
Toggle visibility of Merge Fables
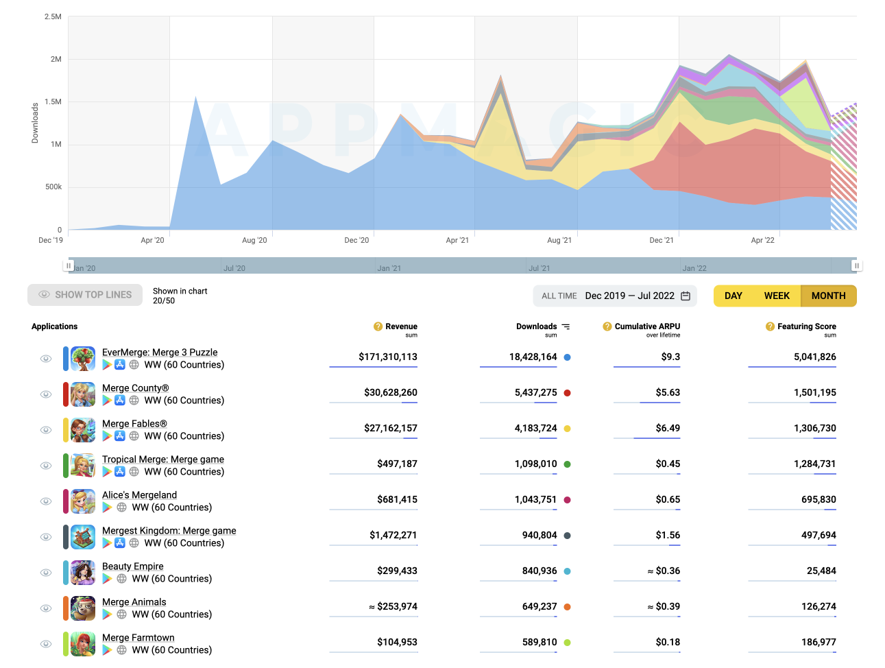tap(46, 430)
